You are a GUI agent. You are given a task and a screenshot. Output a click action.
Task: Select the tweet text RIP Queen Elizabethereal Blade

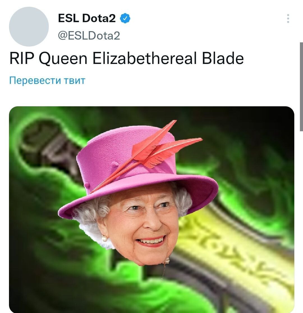pos(127,59)
